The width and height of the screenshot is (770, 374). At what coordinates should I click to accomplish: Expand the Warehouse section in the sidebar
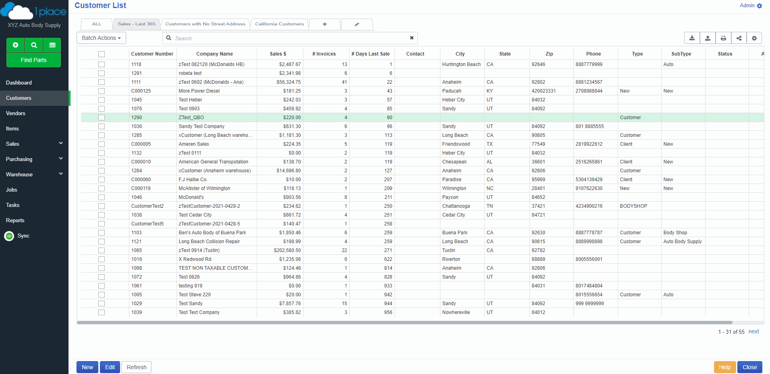pos(34,174)
